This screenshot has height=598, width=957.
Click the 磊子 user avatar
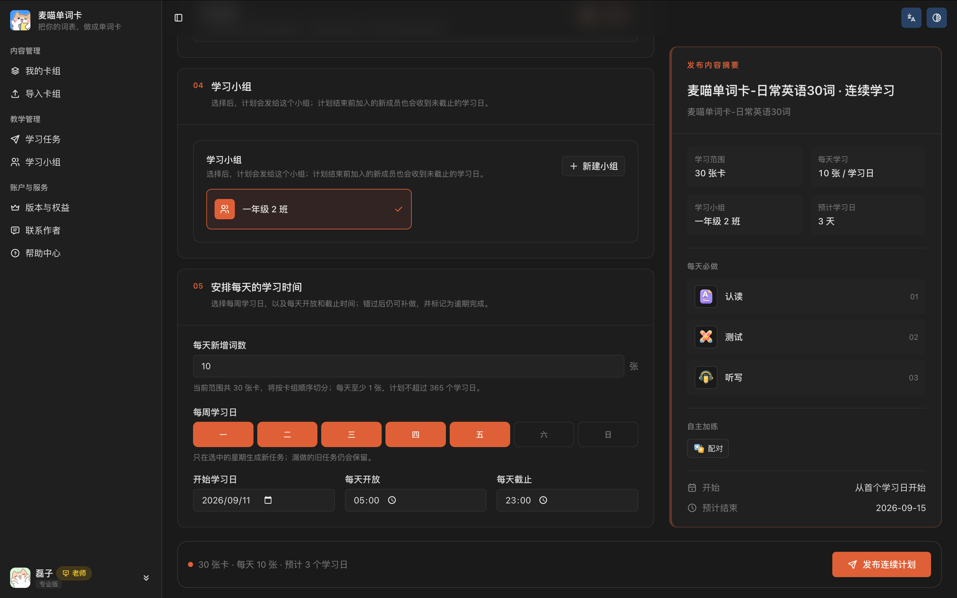click(x=20, y=577)
